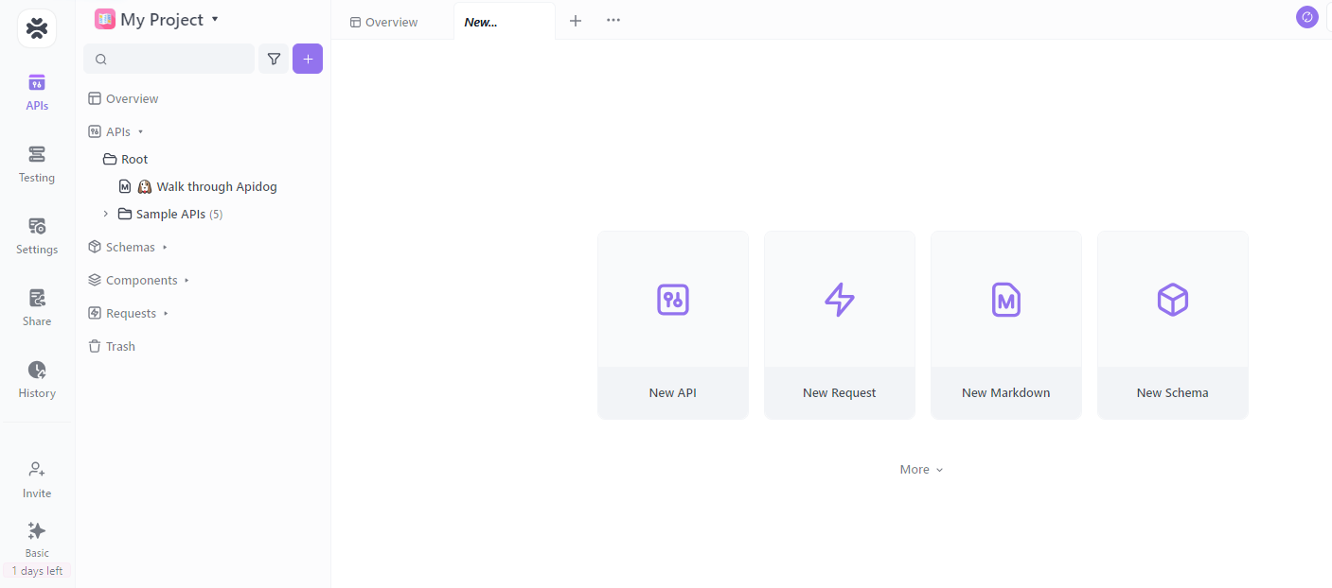Click the New Schema cube icon
The width and height of the screenshot is (1332, 588).
click(x=1173, y=300)
